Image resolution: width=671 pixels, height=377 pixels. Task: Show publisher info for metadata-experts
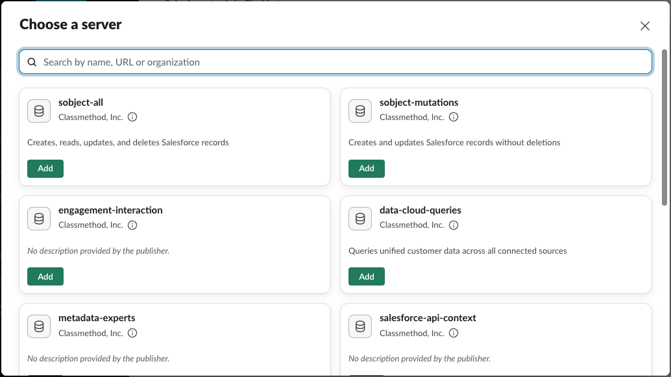click(132, 333)
